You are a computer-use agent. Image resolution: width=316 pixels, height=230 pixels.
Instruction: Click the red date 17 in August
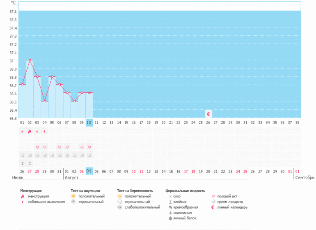186,172
